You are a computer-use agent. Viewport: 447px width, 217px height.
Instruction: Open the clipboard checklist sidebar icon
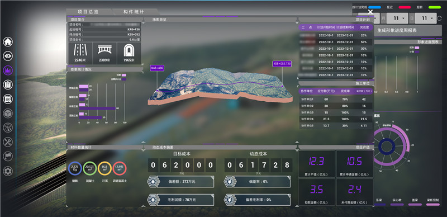(8, 84)
